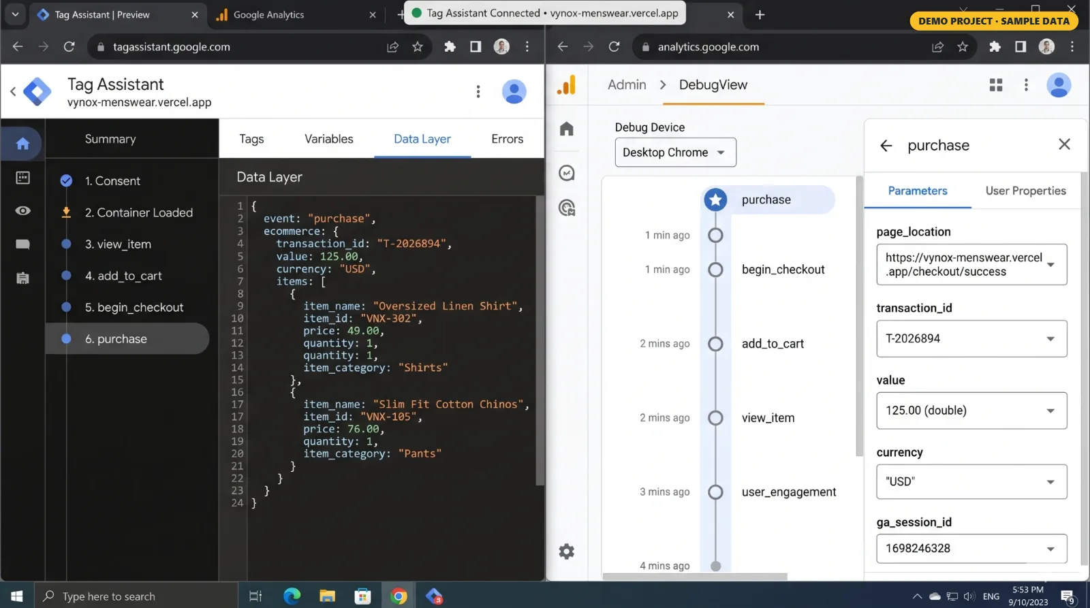
Task: Click the Tag Assistant back chevron
Action: [x=13, y=91]
